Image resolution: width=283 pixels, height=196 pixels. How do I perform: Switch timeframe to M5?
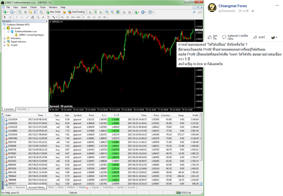point(67,17)
